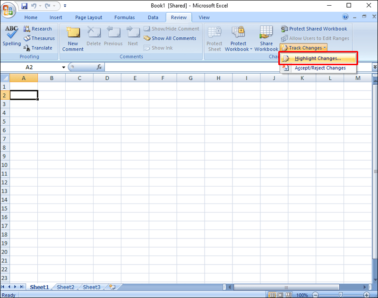Toggle Show Ink
The height and width of the screenshot is (298, 378).
[158, 48]
